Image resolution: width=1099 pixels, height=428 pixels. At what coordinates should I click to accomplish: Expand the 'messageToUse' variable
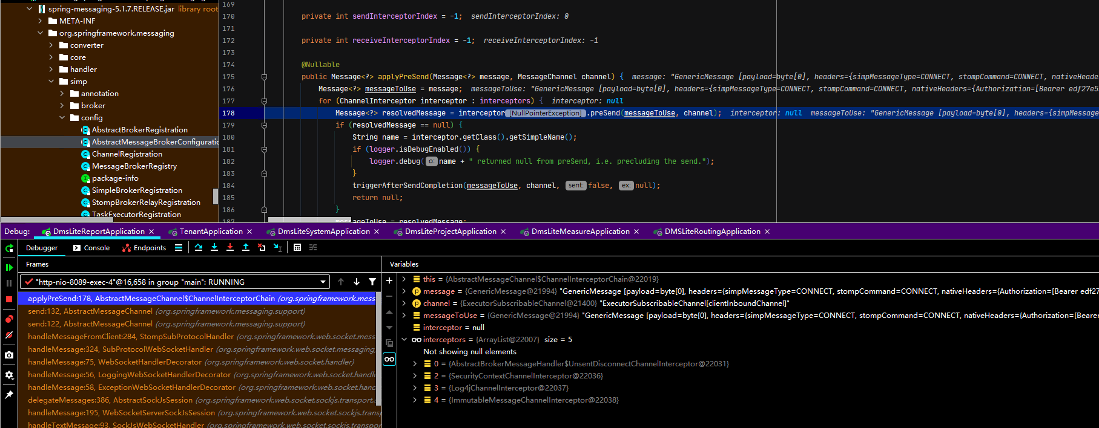[x=404, y=316]
